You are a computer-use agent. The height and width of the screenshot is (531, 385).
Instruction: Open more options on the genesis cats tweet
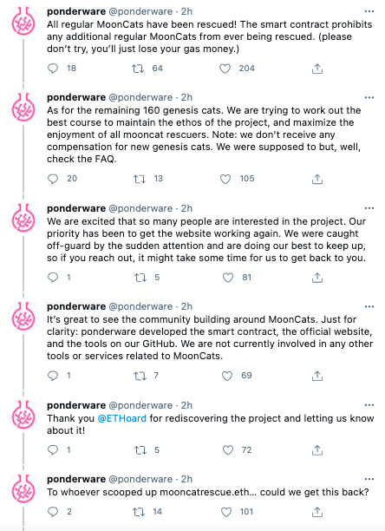click(x=369, y=97)
